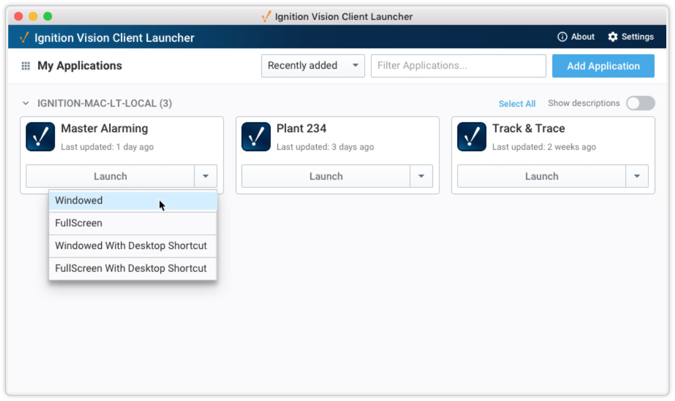Open the Recently added sort dropdown
The width and height of the screenshot is (675, 401).
[x=312, y=66]
